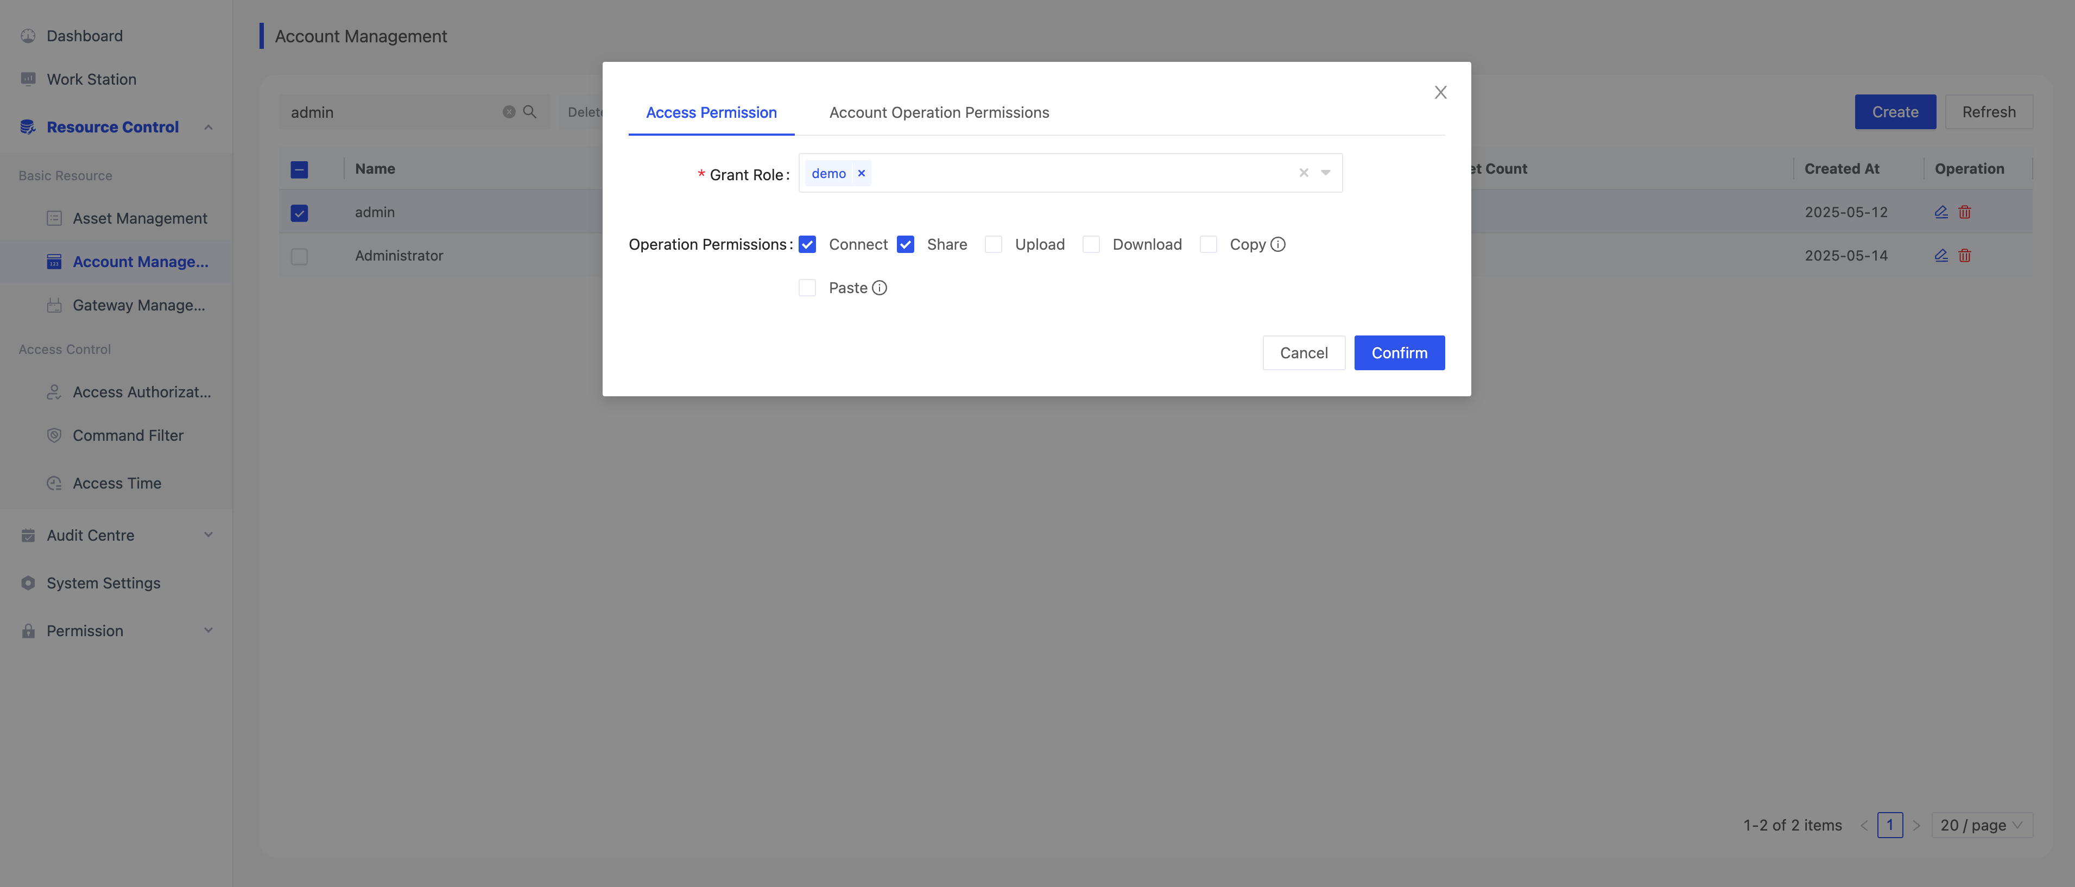Switch to Account Operation Permissions tab

939,113
